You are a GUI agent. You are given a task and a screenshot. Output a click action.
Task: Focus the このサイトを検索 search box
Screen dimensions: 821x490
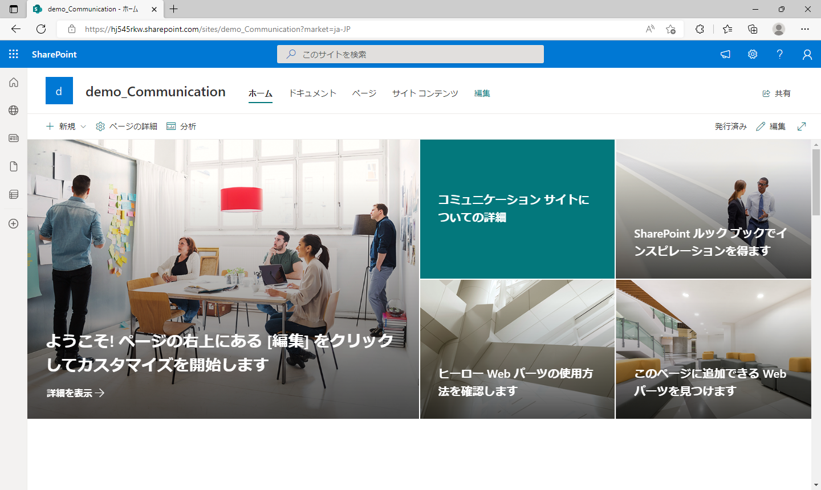[410, 54]
